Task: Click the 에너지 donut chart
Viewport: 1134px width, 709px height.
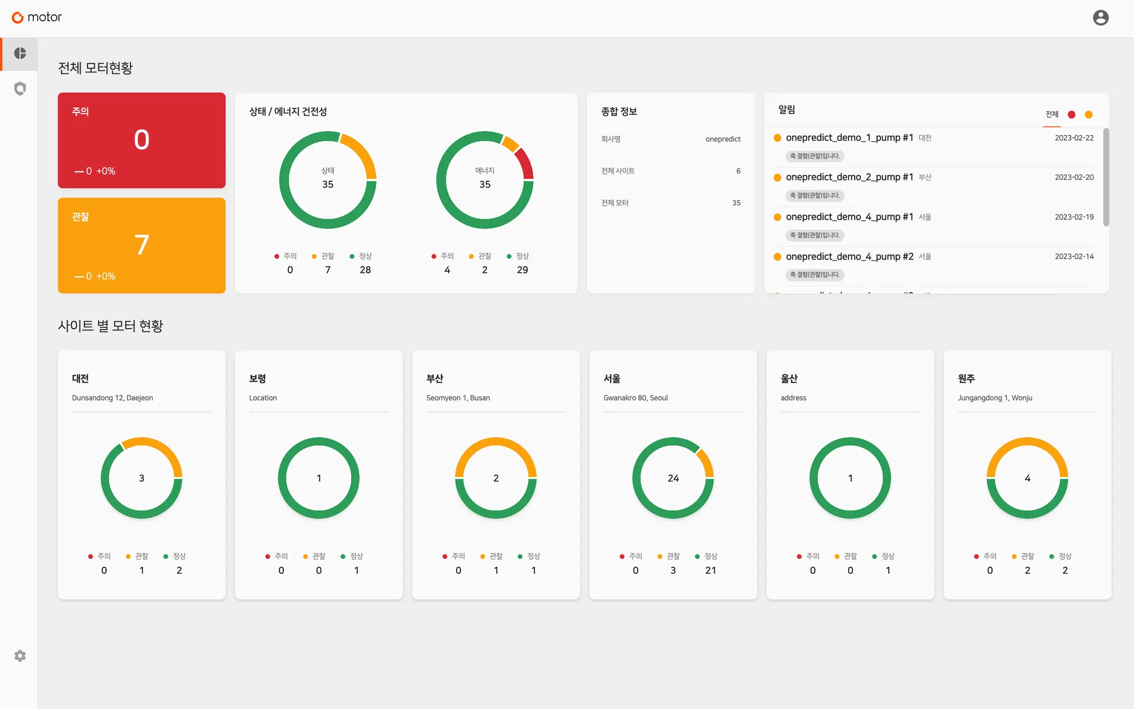Action: click(484, 179)
